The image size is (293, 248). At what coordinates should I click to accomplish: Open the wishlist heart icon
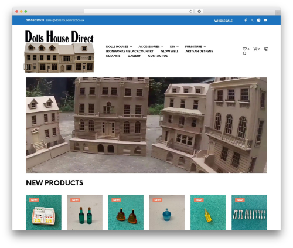click(x=244, y=49)
